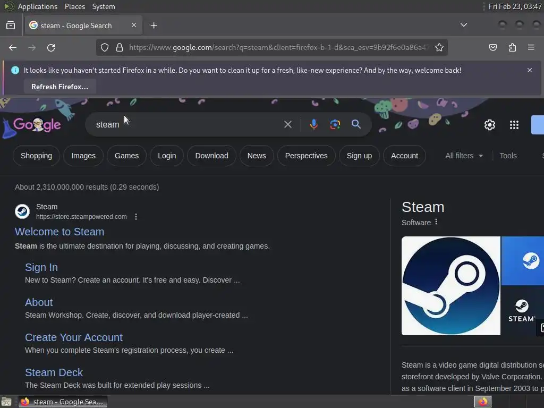544x408 pixels.
Task: Select the Sign up filter chip
Action: (x=360, y=156)
